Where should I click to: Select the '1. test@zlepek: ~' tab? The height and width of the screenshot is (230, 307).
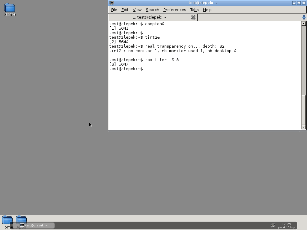149,17
